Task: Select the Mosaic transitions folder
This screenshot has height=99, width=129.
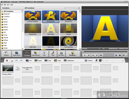Action: [x=11, y=48]
